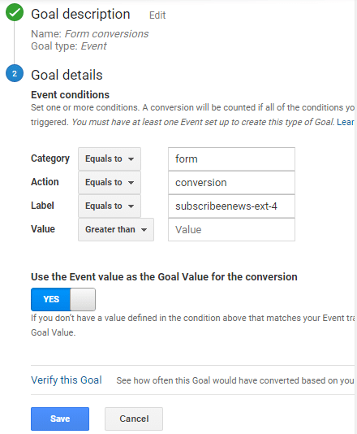Viewport: 357px width, 434px height.
Task: Toggle the Event value YES switch
Action: (x=63, y=299)
